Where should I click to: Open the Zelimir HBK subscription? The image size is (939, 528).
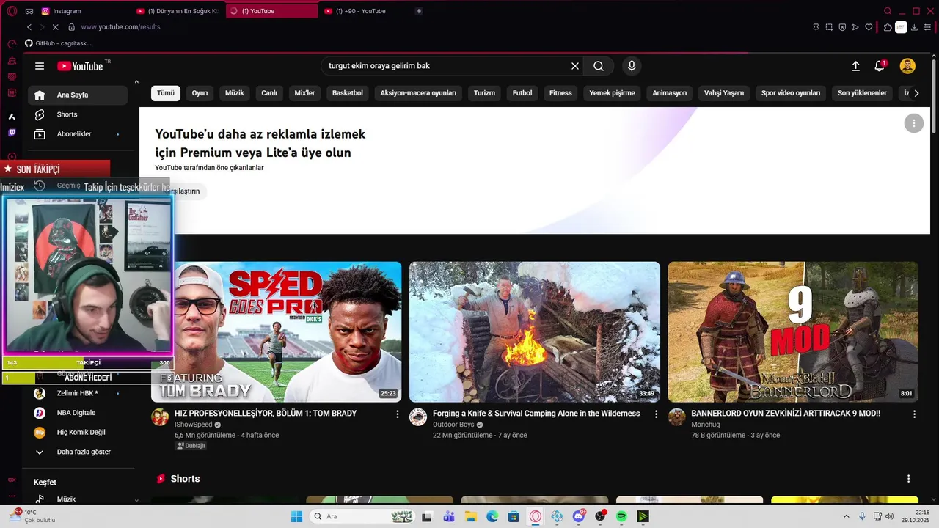[x=78, y=393]
